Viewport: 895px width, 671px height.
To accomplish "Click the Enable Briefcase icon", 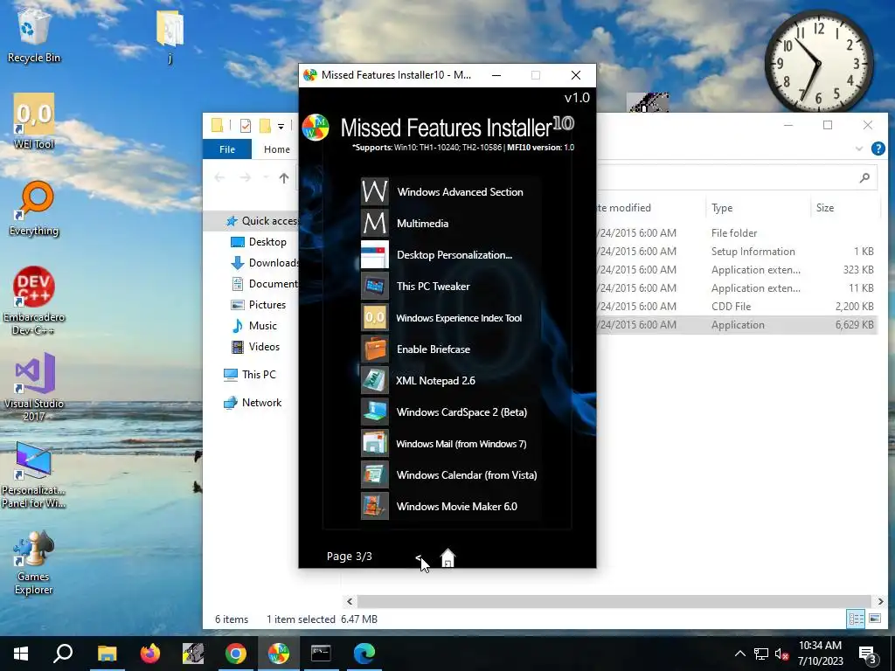I will (x=374, y=349).
